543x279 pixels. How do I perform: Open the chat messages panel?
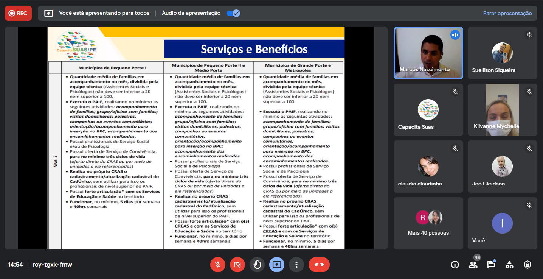click(x=491, y=265)
